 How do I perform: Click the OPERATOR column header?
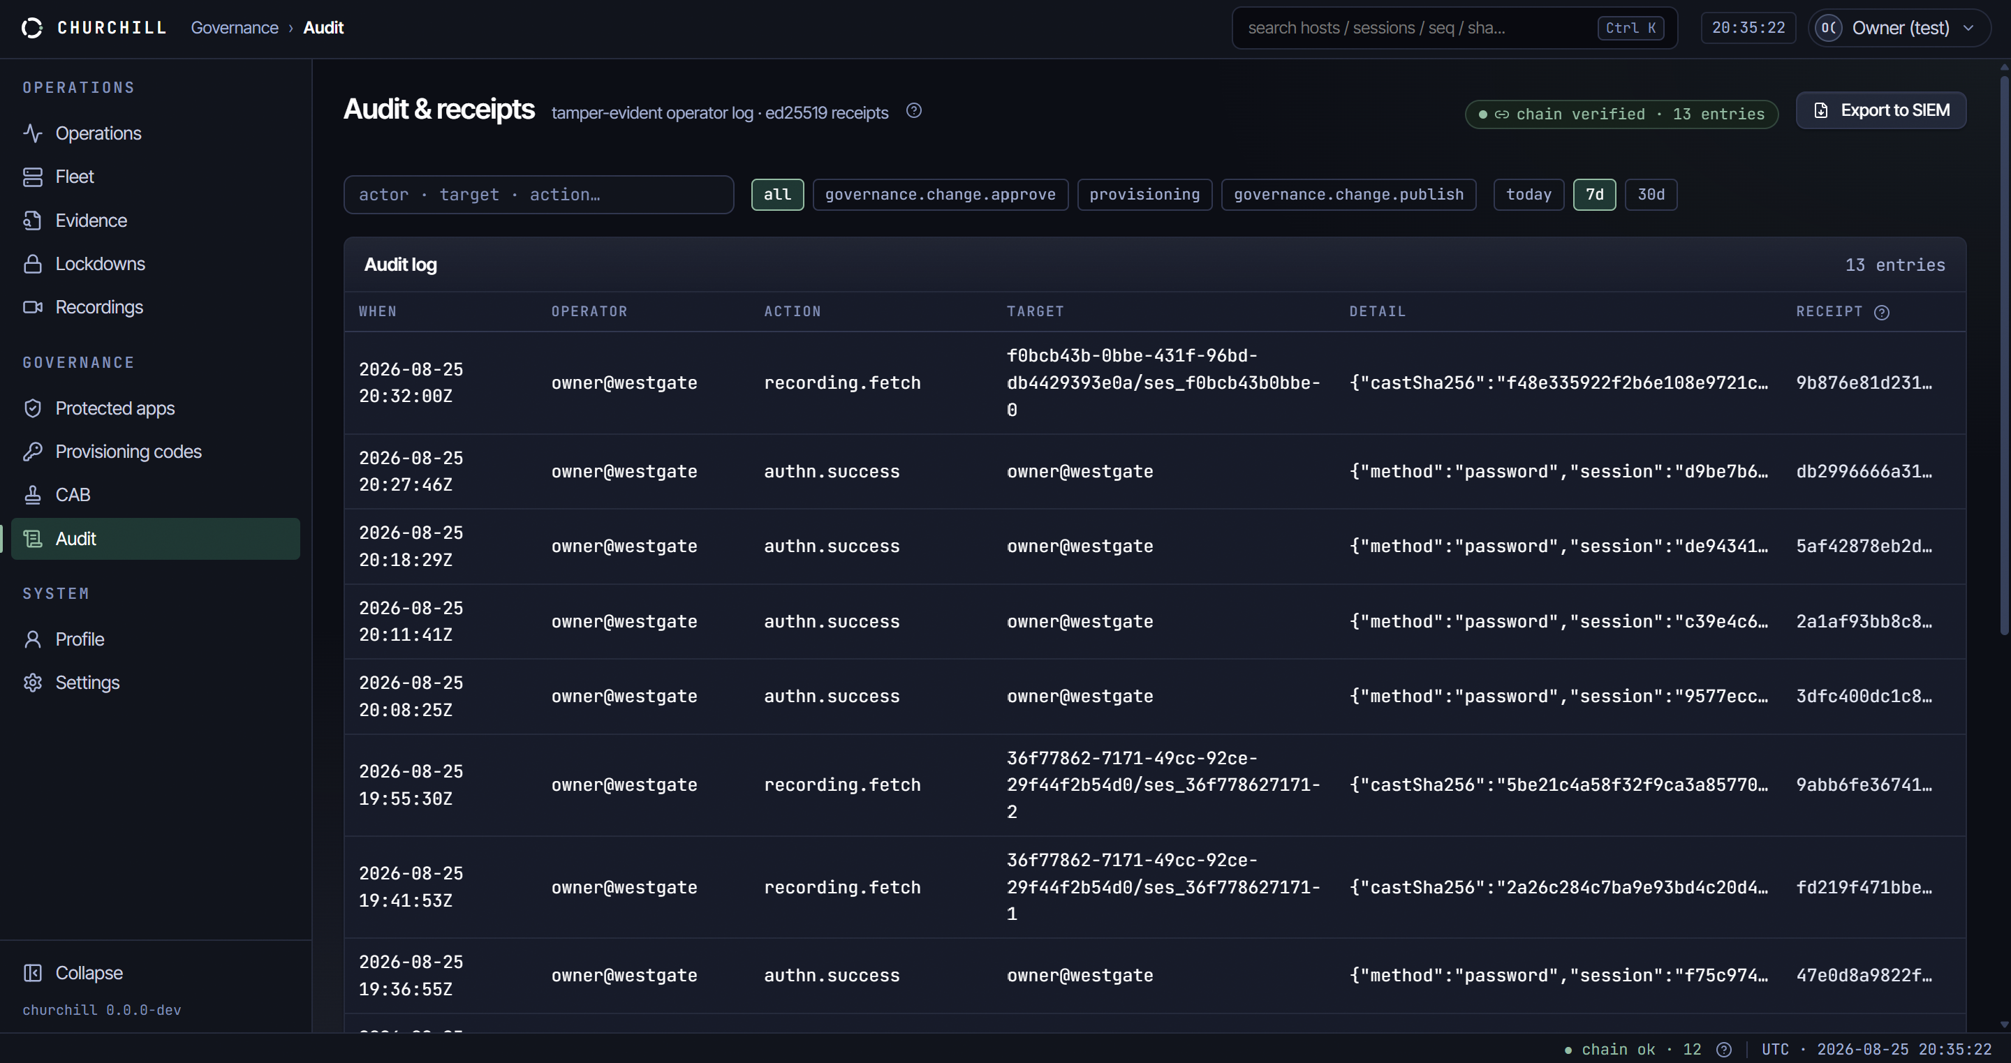[x=589, y=311]
